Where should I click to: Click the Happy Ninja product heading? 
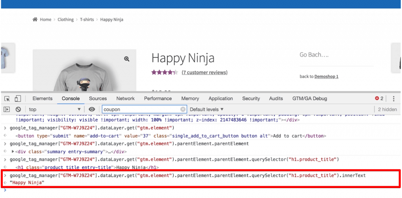(183, 58)
